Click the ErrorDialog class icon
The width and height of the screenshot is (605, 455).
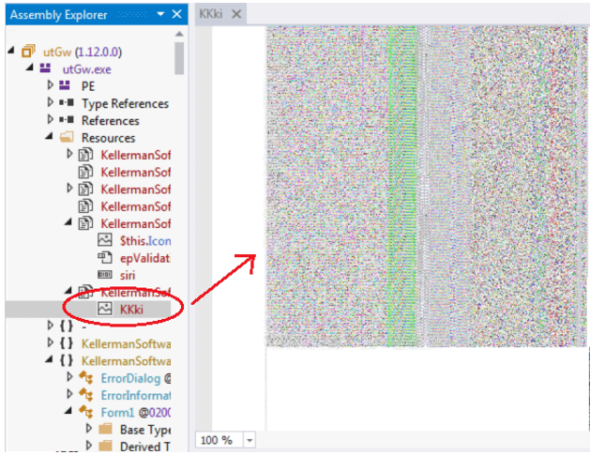(x=86, y=377)
